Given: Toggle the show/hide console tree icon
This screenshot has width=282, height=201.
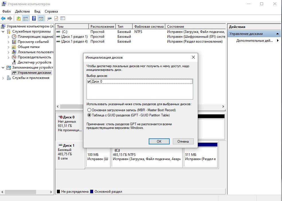Looking at the screenshot, I should (25, 18).
